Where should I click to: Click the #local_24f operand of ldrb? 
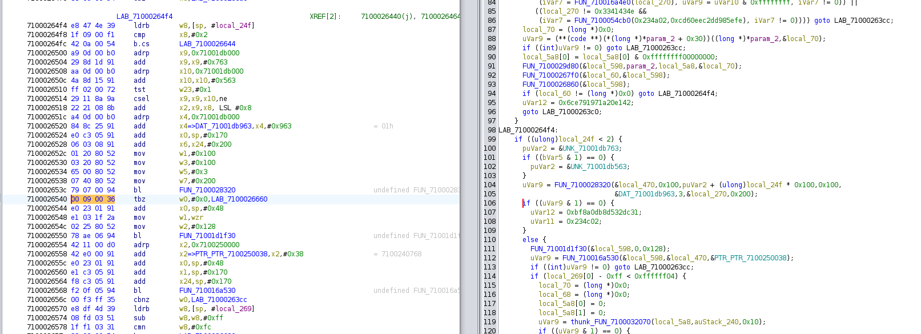tap(233, 26)
